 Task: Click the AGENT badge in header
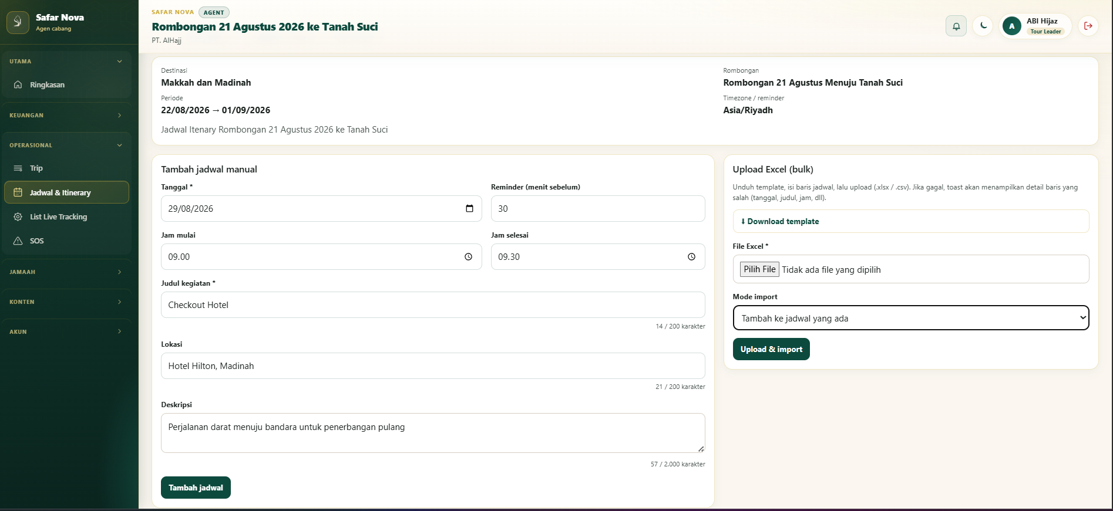tap(214, 12)
